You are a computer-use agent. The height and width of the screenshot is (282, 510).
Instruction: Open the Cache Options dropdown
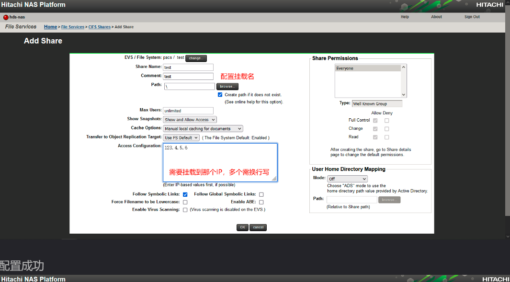tap(203, 129)
